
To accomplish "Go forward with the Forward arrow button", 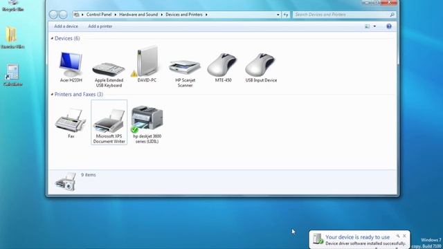I will pos(63,15).
